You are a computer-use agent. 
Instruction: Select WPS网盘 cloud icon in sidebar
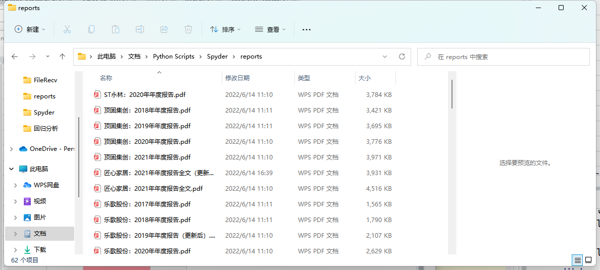[27, 185]
